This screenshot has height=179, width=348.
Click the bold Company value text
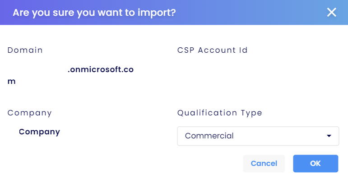(39, 132)
